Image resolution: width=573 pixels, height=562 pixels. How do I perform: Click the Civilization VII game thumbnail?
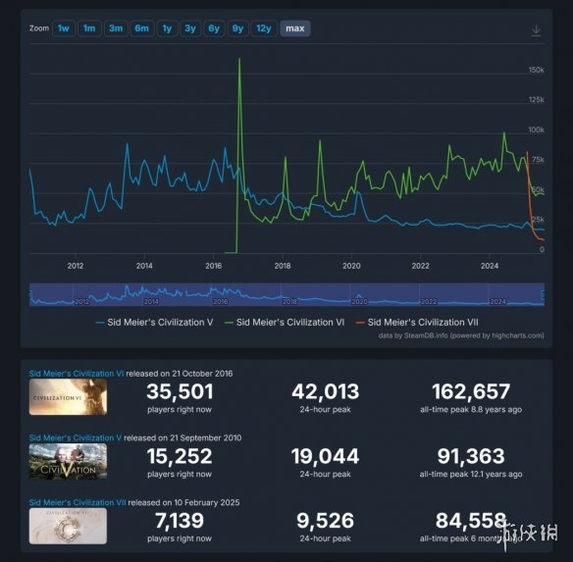click(68, 526)
